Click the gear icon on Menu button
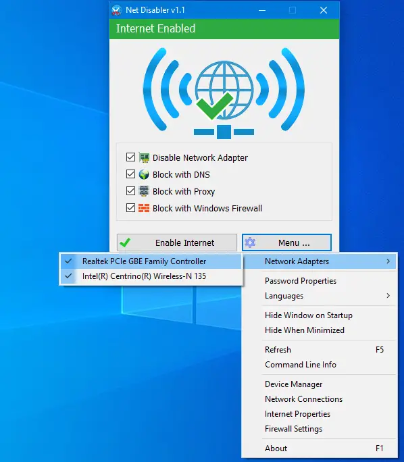The width and height of the screenshot is (404, 462). click(250, 242)
